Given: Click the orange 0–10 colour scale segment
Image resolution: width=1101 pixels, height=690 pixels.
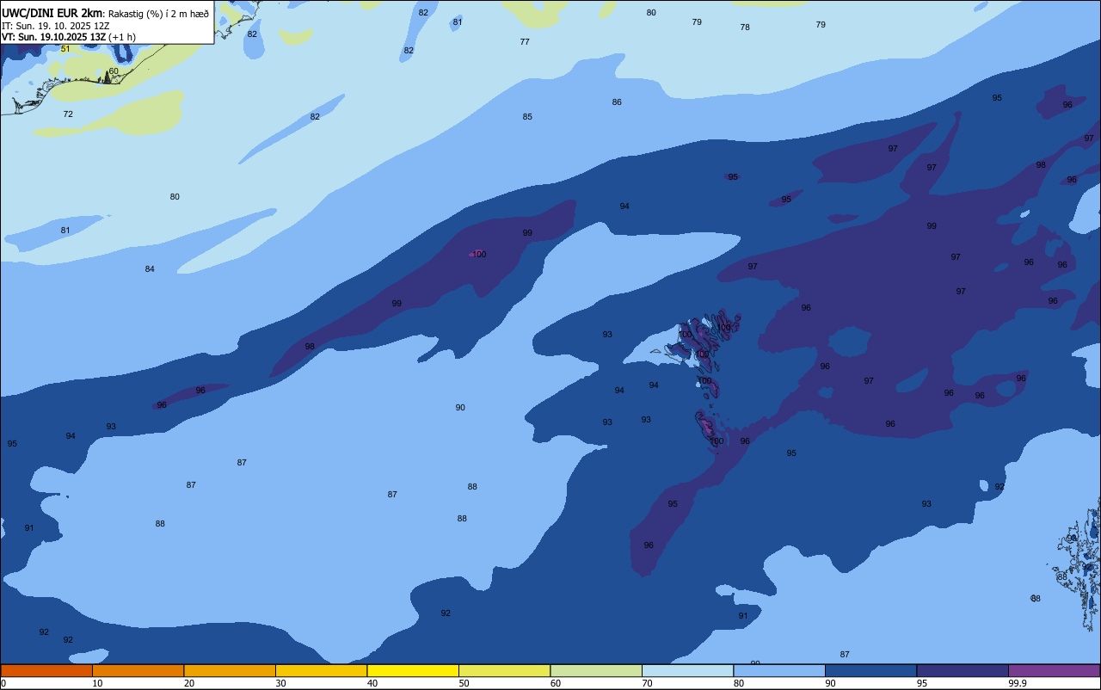Looking at the screenshot, I should point(46,670).
